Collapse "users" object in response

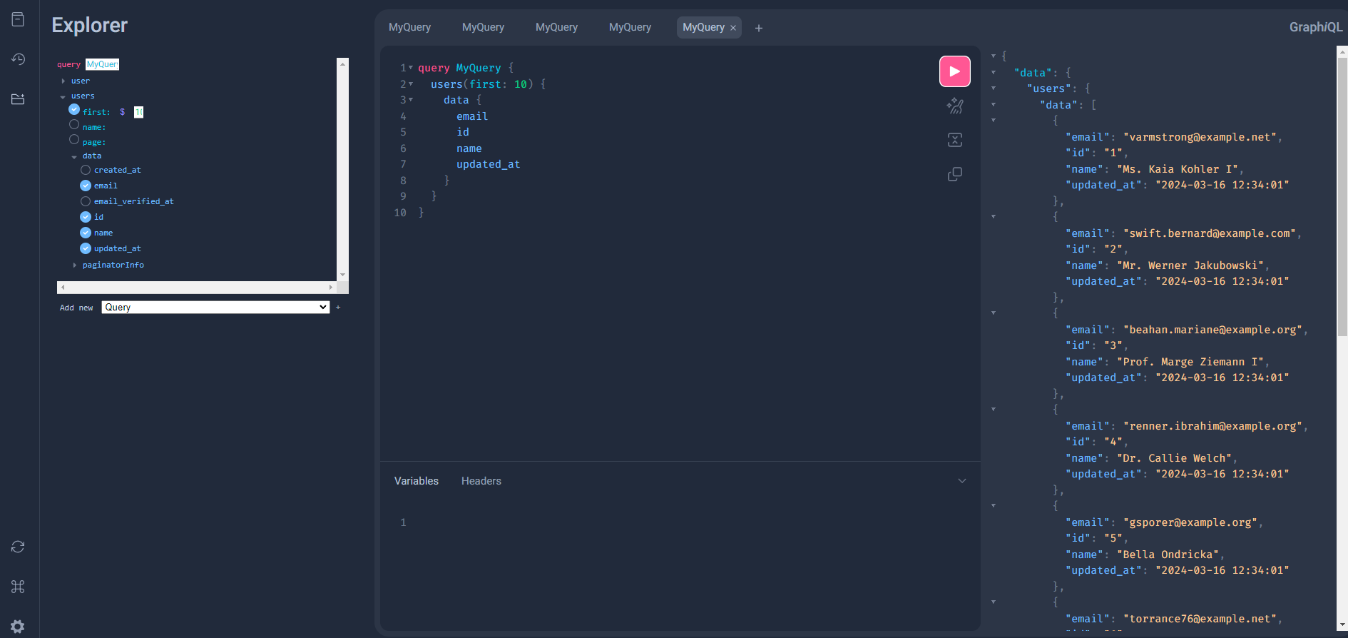coord(994,88)
